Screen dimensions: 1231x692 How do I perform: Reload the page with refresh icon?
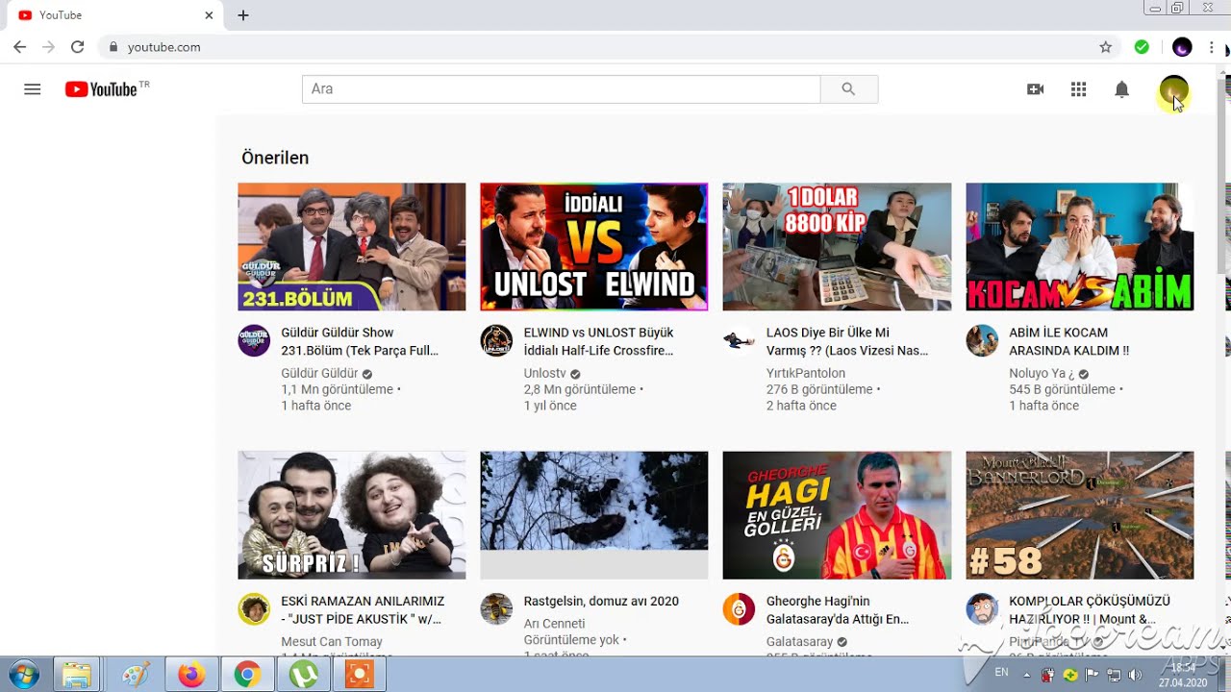point(78,47)
